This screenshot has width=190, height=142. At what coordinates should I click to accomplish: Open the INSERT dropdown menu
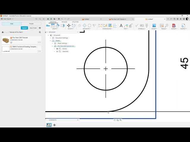click(154, 29)
